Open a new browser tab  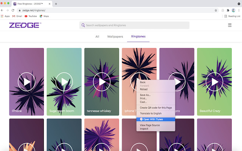(x=56, y=4)
